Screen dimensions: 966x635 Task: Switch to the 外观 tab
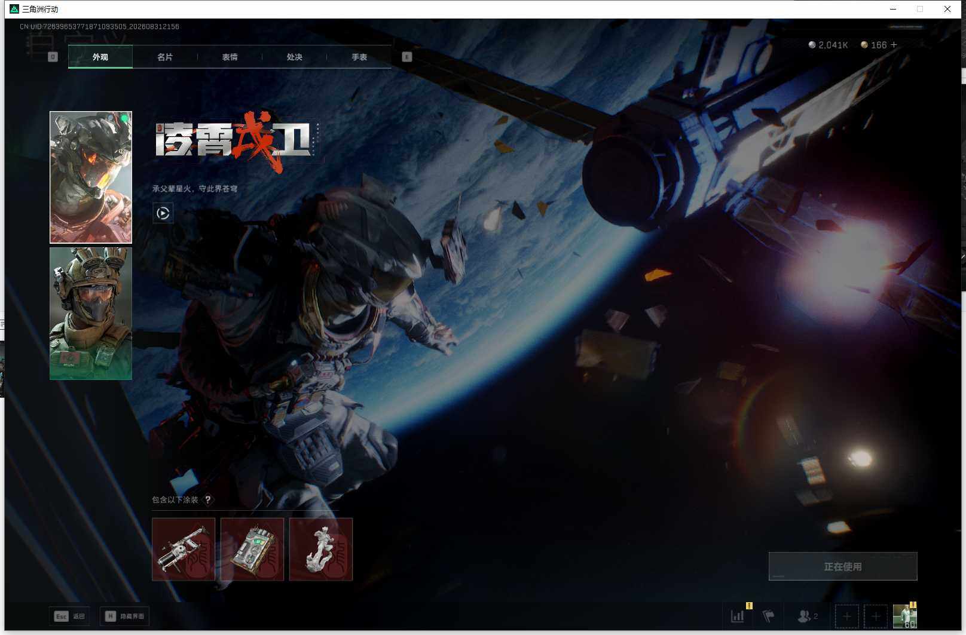(x=100, y=57)
